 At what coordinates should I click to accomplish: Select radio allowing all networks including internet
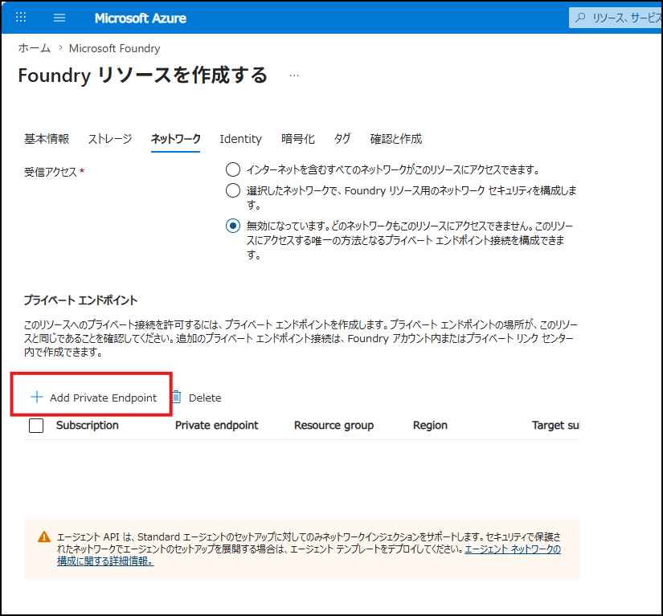tap(233, 169)
